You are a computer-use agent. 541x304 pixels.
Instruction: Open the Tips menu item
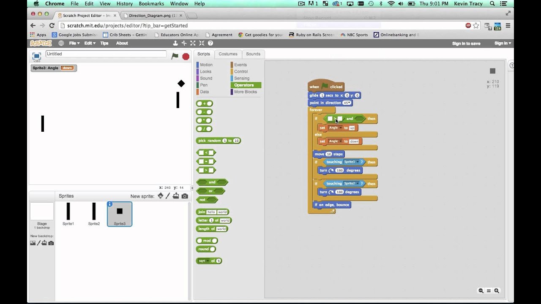click(104, 43)
